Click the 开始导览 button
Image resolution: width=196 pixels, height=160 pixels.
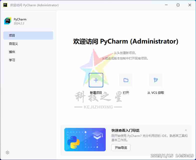tap(121, 148)
